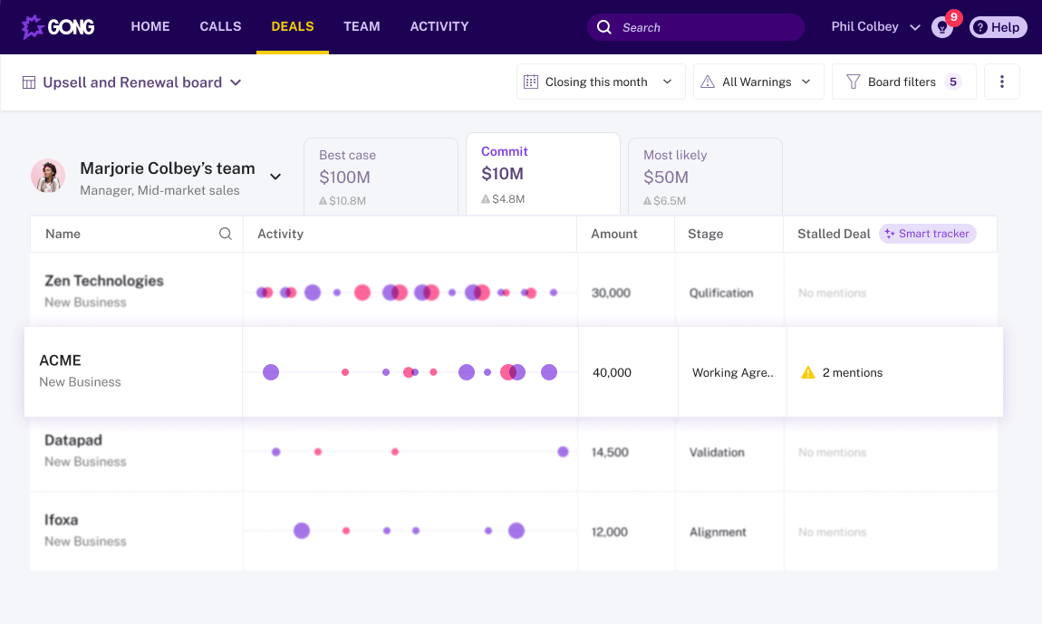Open the lightbulb notifications icon

pyautogui.click(x=942, y=27)
